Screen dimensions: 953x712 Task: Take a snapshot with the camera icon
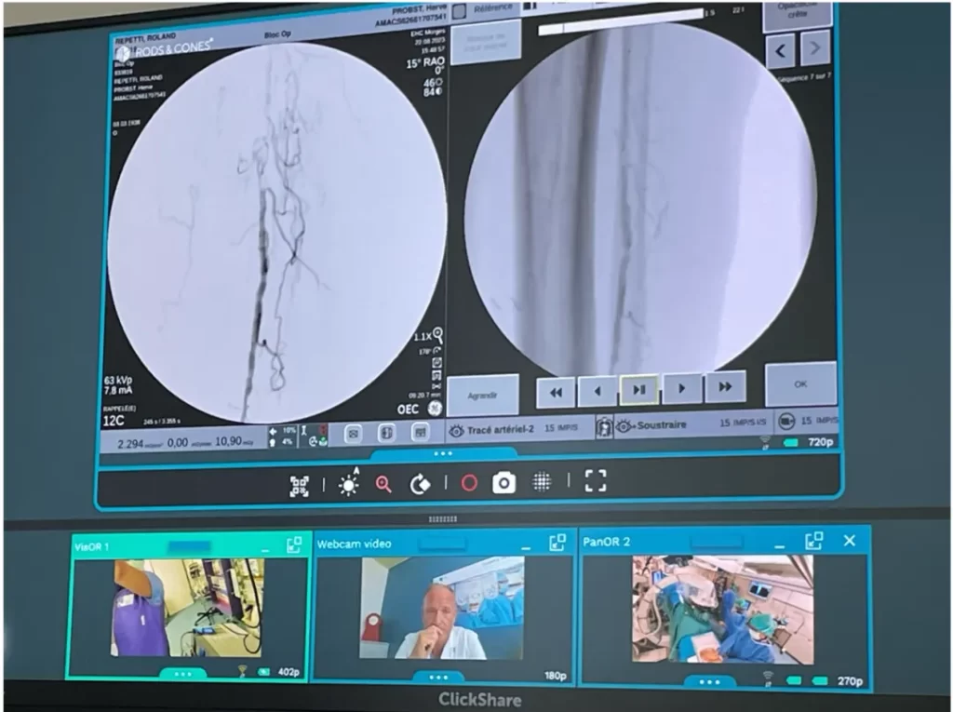pyautogui.click(x=503, y=483)
